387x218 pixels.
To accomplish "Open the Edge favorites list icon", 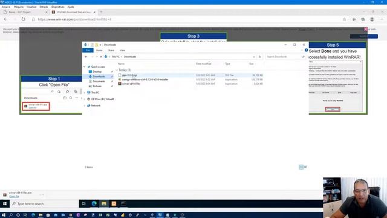I will pos(354,19).
